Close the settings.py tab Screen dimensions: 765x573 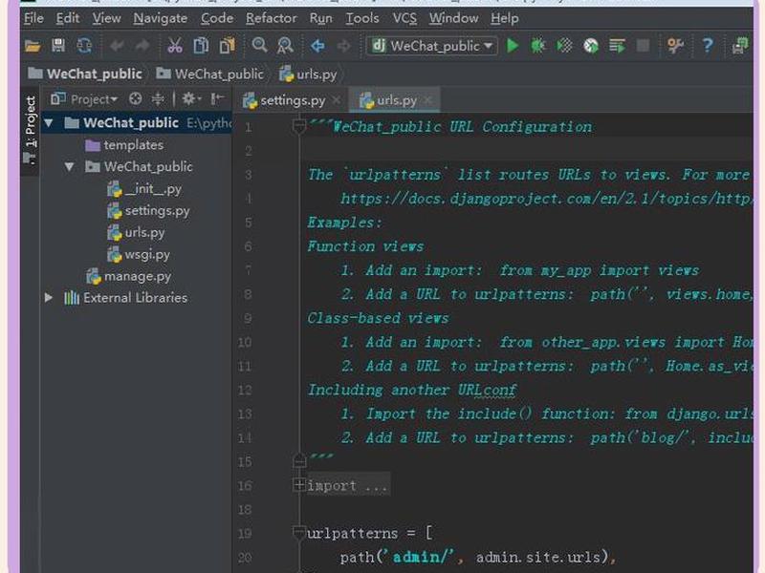(x=337, y=100)
